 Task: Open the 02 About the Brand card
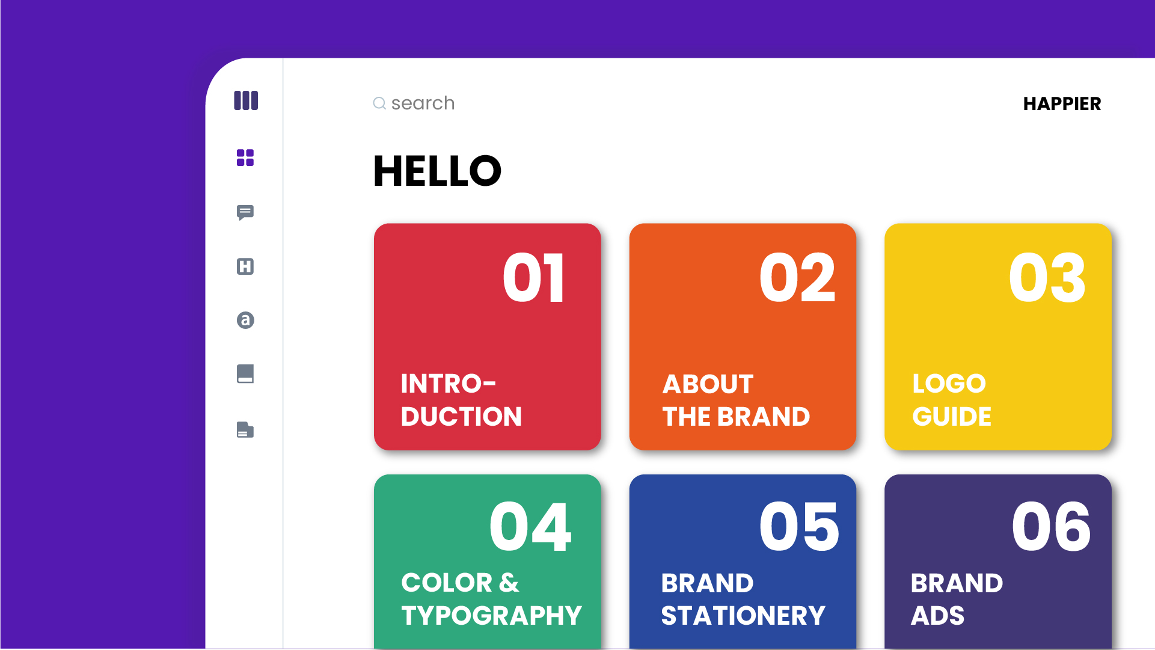pos(743,337)
